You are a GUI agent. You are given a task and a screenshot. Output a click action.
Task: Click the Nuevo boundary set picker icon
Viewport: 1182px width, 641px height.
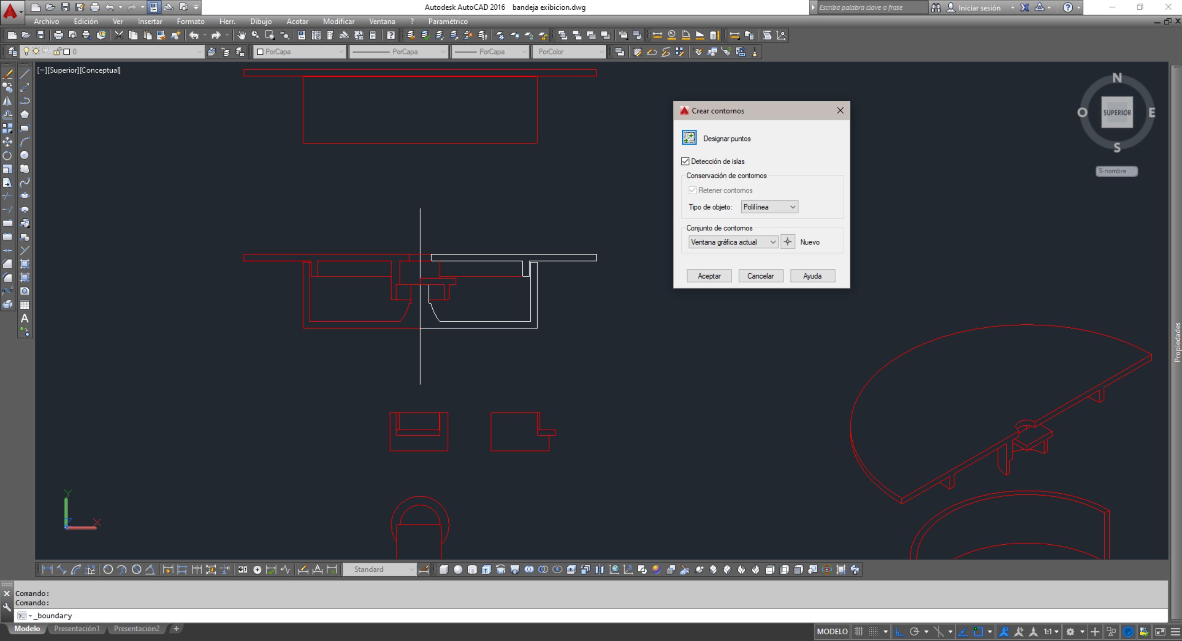click(x=787, y=242)
